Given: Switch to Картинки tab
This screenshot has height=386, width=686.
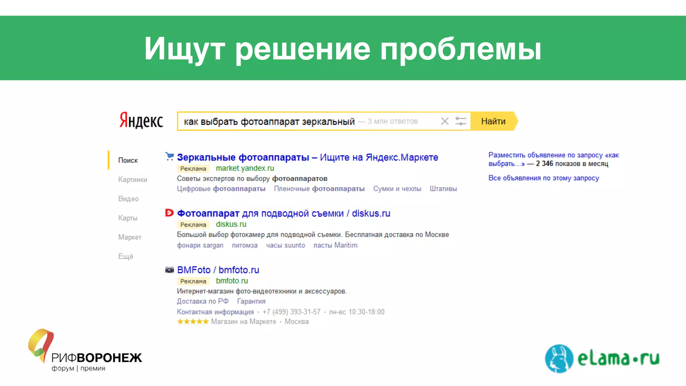Looking at the screenshot, I should click(133, 180).
